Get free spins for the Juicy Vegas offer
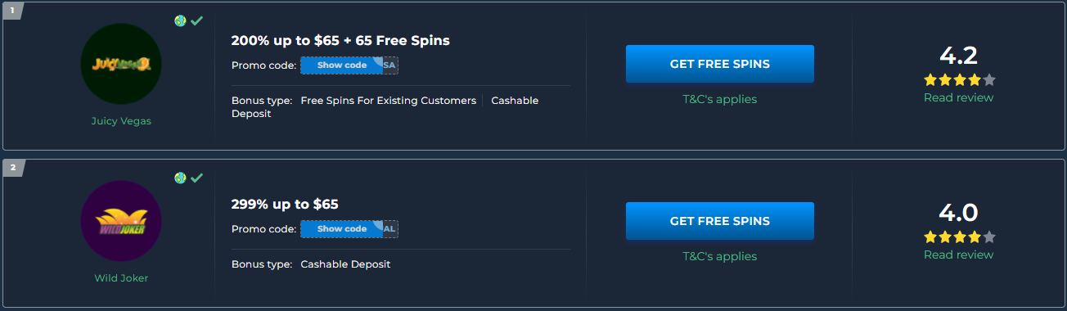The width and height of the screenshot is (1067, 311). (x=720, y=64)
